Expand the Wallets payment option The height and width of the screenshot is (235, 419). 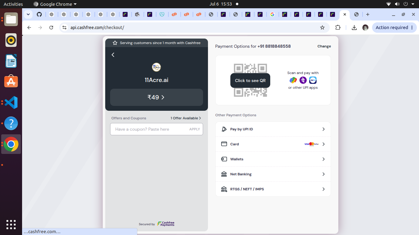(273, 159)
